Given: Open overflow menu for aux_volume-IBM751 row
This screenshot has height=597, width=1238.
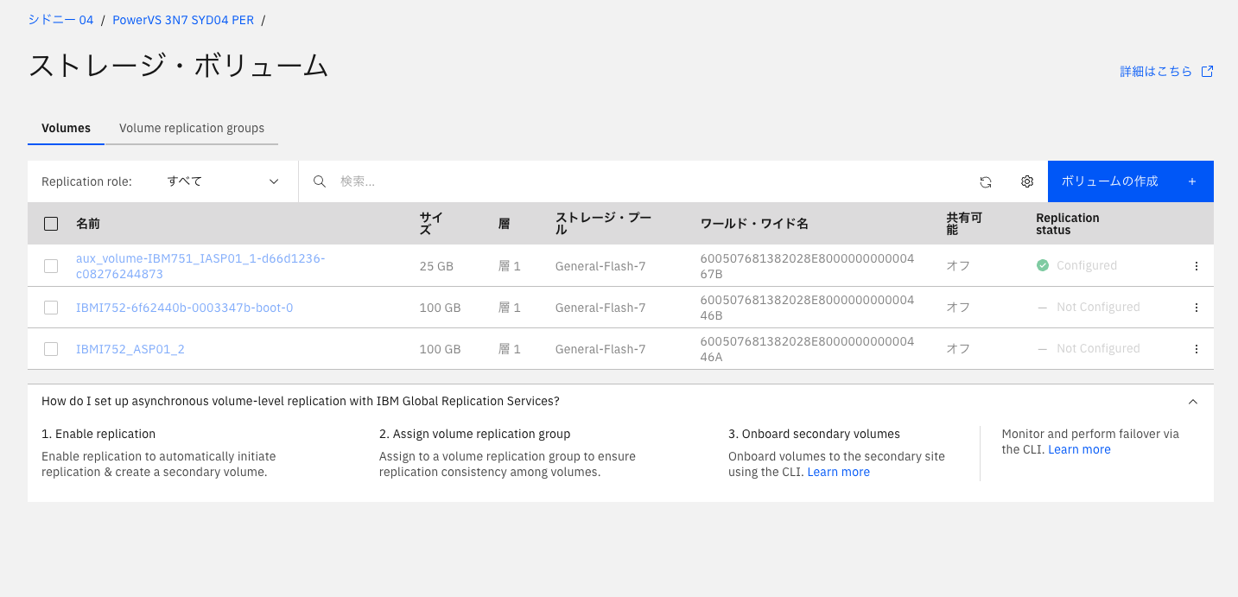Looking at the screenshot, I should tap(1197, 266).
